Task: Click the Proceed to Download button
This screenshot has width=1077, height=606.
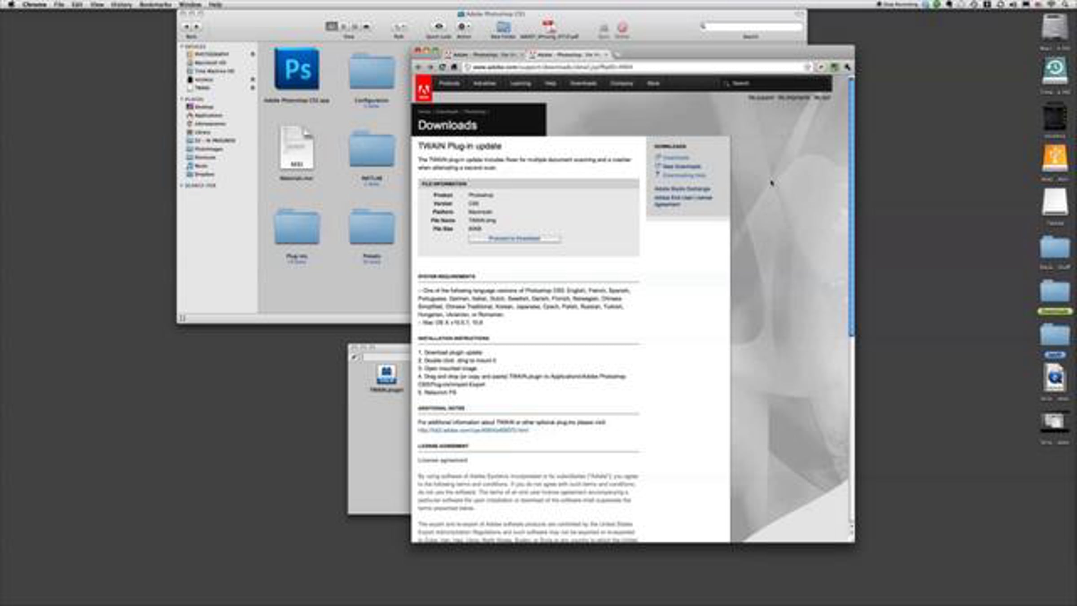Action: pos(514,238)
